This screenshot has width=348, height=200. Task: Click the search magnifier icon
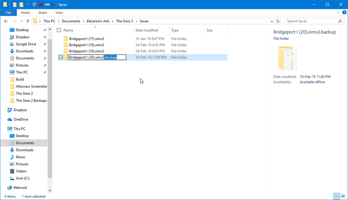pos(340,21)
